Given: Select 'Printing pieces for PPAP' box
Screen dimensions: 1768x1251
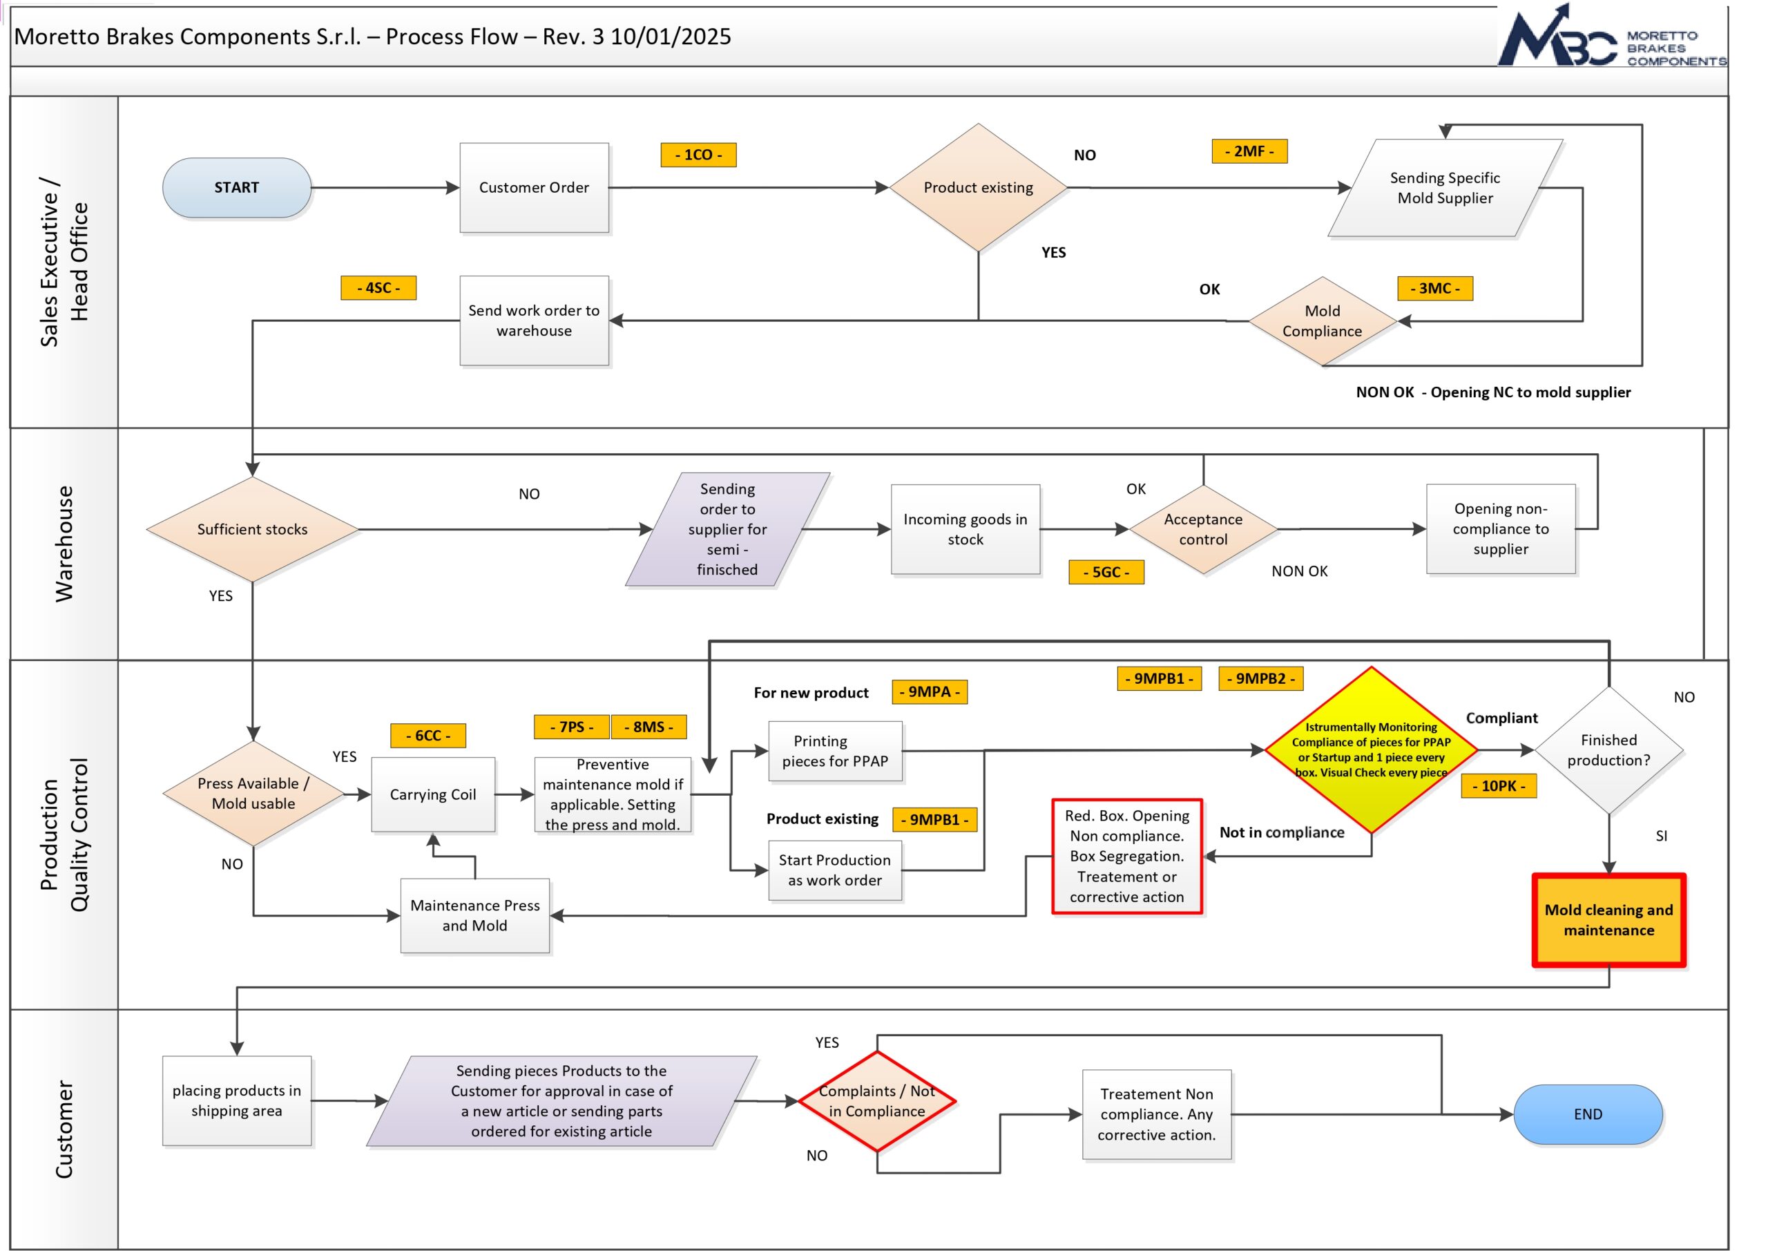Looking at the screenshot, I should click(x=835, y=751).
